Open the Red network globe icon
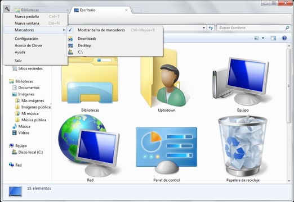294x202 pixels. point(90,146)
